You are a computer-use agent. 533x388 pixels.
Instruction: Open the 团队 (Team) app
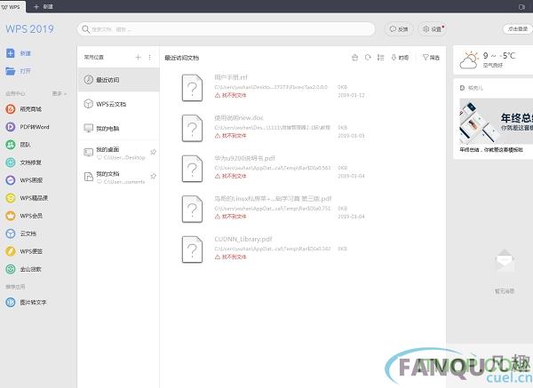[19, 145]
